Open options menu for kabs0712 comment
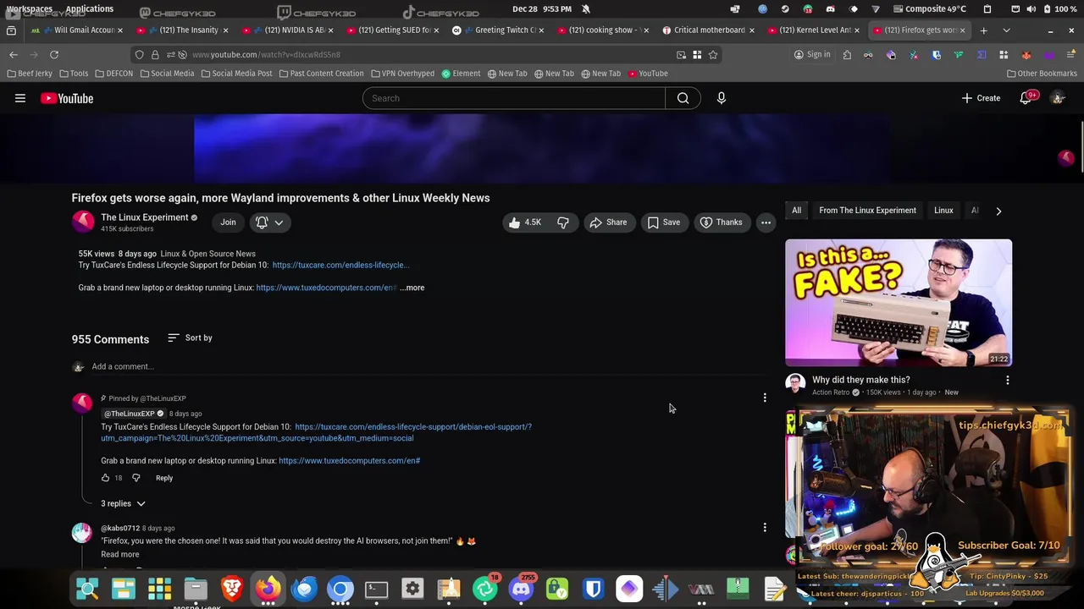The width and height of the screenshot is (1084, 609). [x=765, y=528]
